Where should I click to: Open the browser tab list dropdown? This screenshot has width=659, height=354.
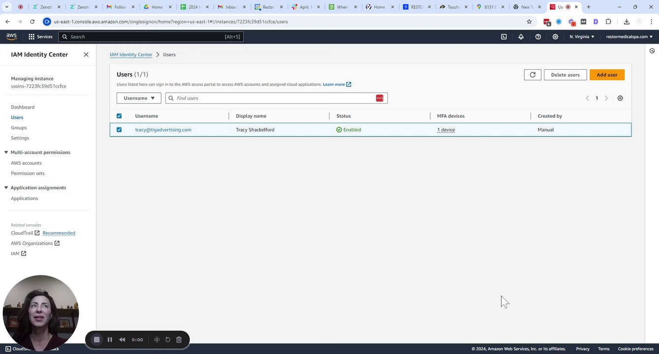click(7, 7)
